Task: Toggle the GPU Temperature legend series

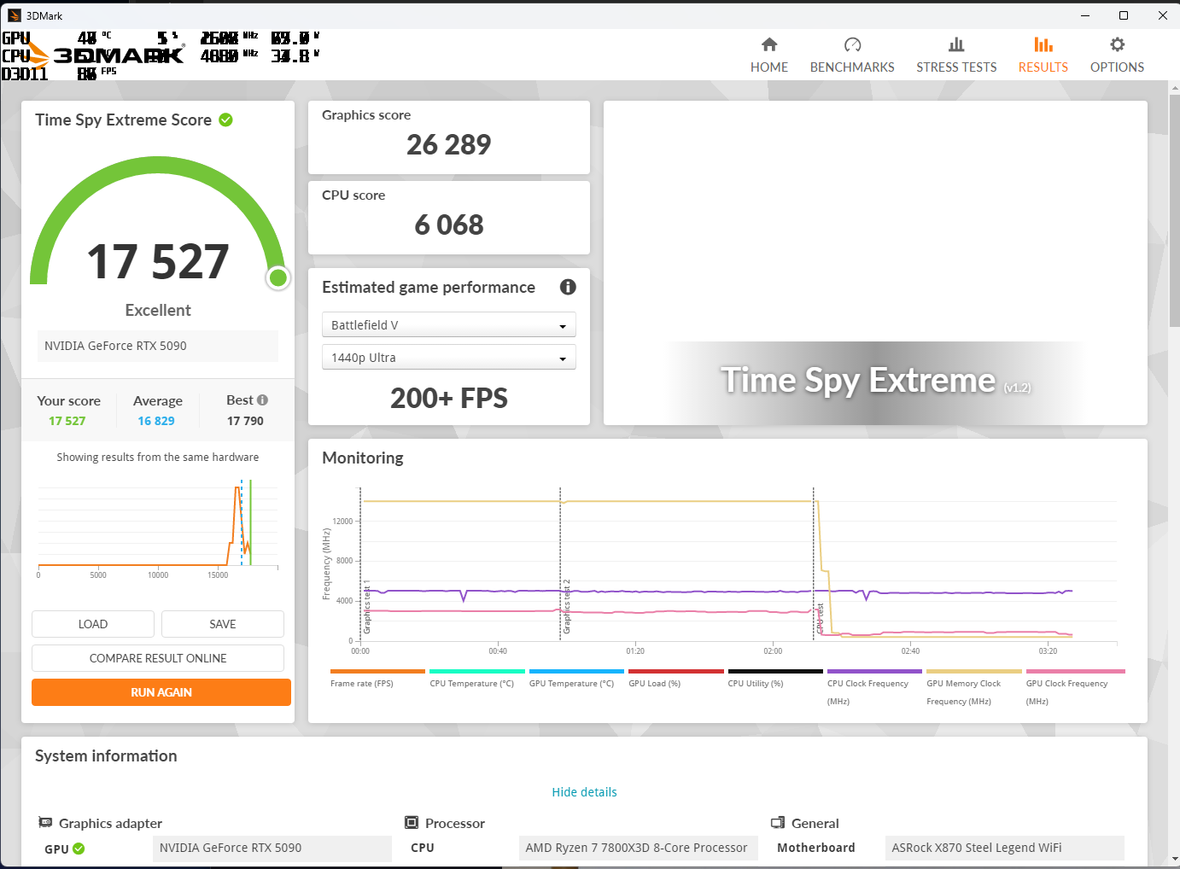Action: 571,683
